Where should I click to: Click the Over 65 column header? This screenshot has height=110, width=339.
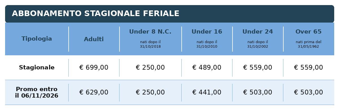click(308, 32)
